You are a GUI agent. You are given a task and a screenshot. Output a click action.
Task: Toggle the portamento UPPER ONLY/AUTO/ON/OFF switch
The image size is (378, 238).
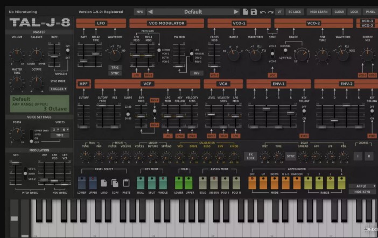(31, 136)
